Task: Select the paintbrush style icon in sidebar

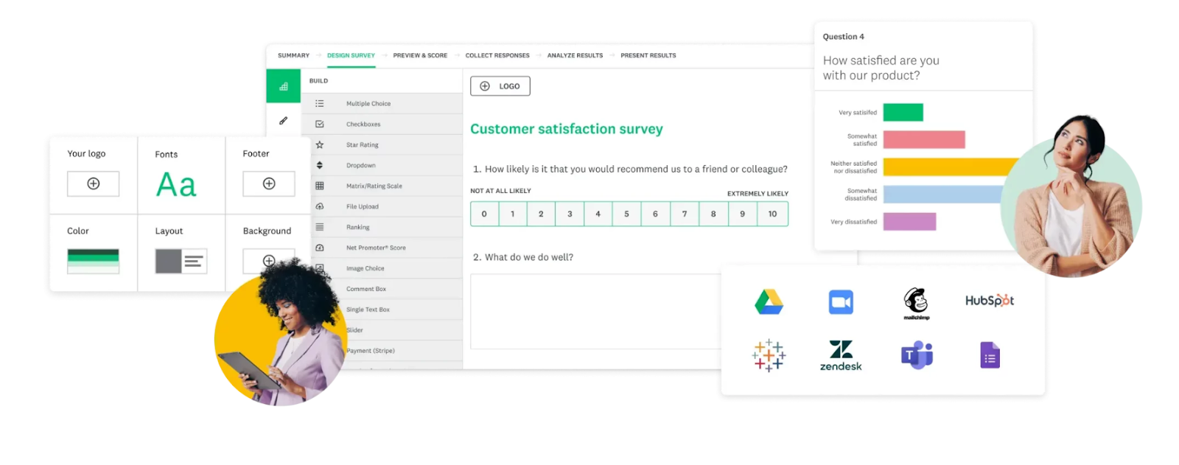Action: pos(283,121)
